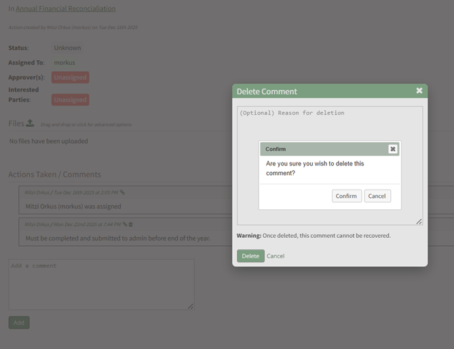Close the Confirm dialog with the X

(392, 149)
